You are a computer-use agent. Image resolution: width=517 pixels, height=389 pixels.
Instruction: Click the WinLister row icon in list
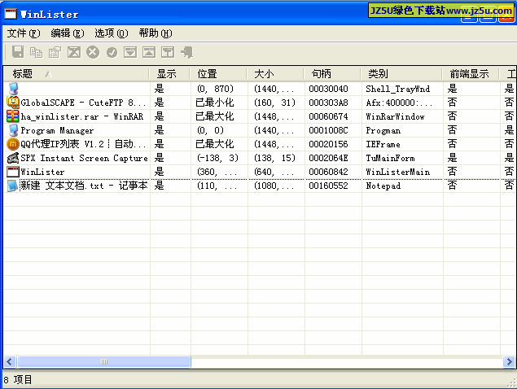coord(13,172)
